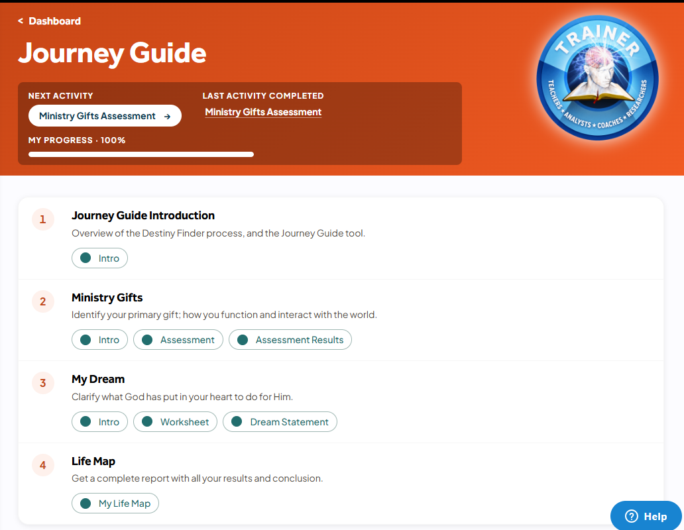Viewport: 684px width, 530px height.
Task: Open the My Dream Intro pill
Action: click(x=99, y=421)
